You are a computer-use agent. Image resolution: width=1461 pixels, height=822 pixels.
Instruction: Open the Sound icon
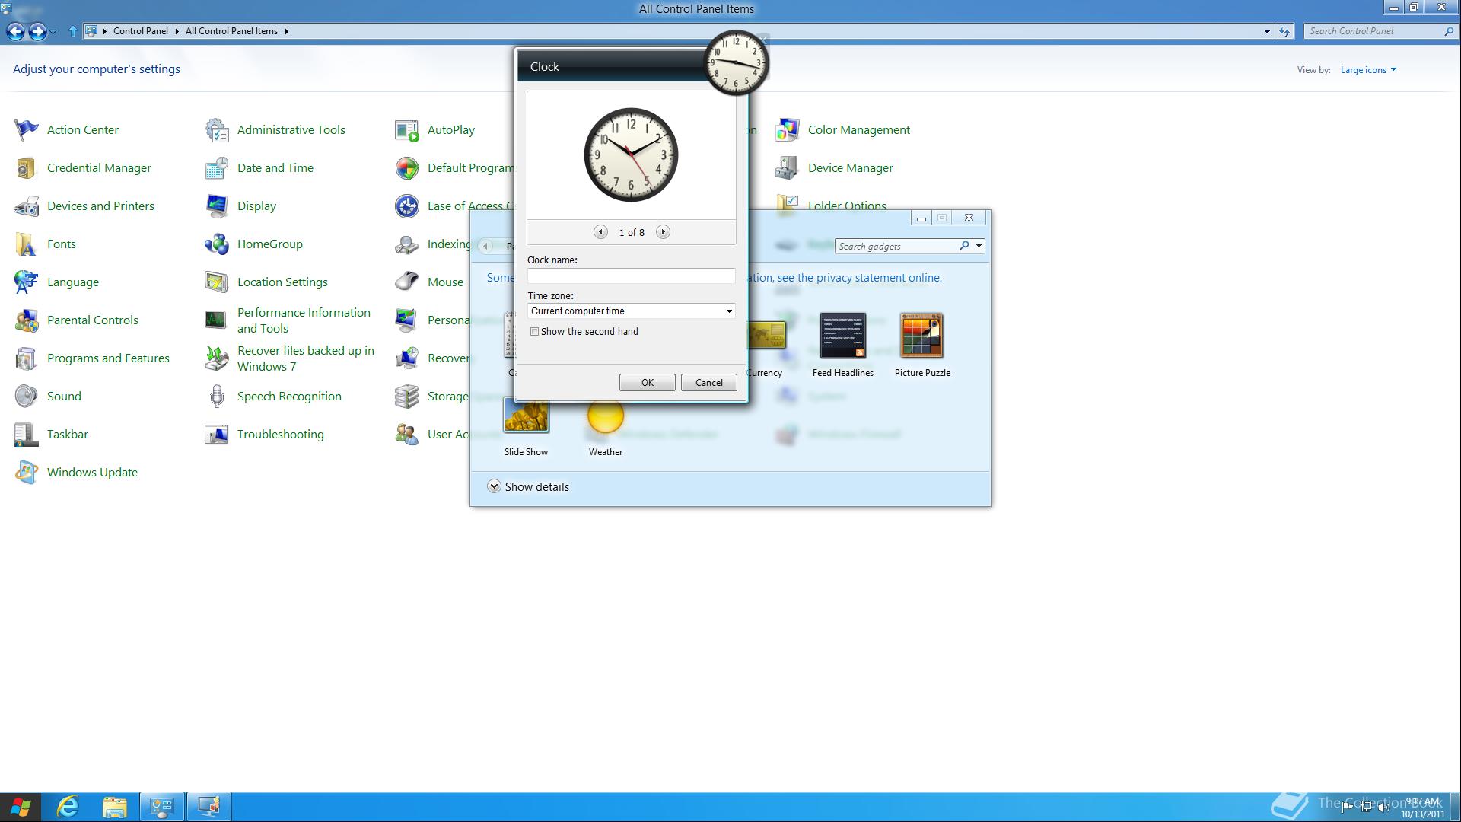[x=27, y=397]
